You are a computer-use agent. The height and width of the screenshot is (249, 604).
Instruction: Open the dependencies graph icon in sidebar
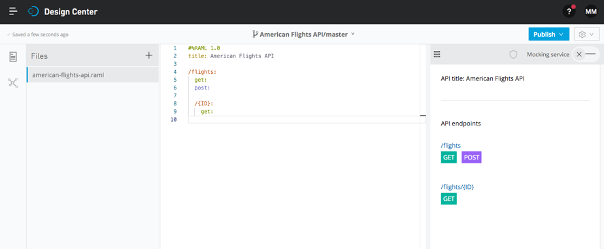(13, 83)
